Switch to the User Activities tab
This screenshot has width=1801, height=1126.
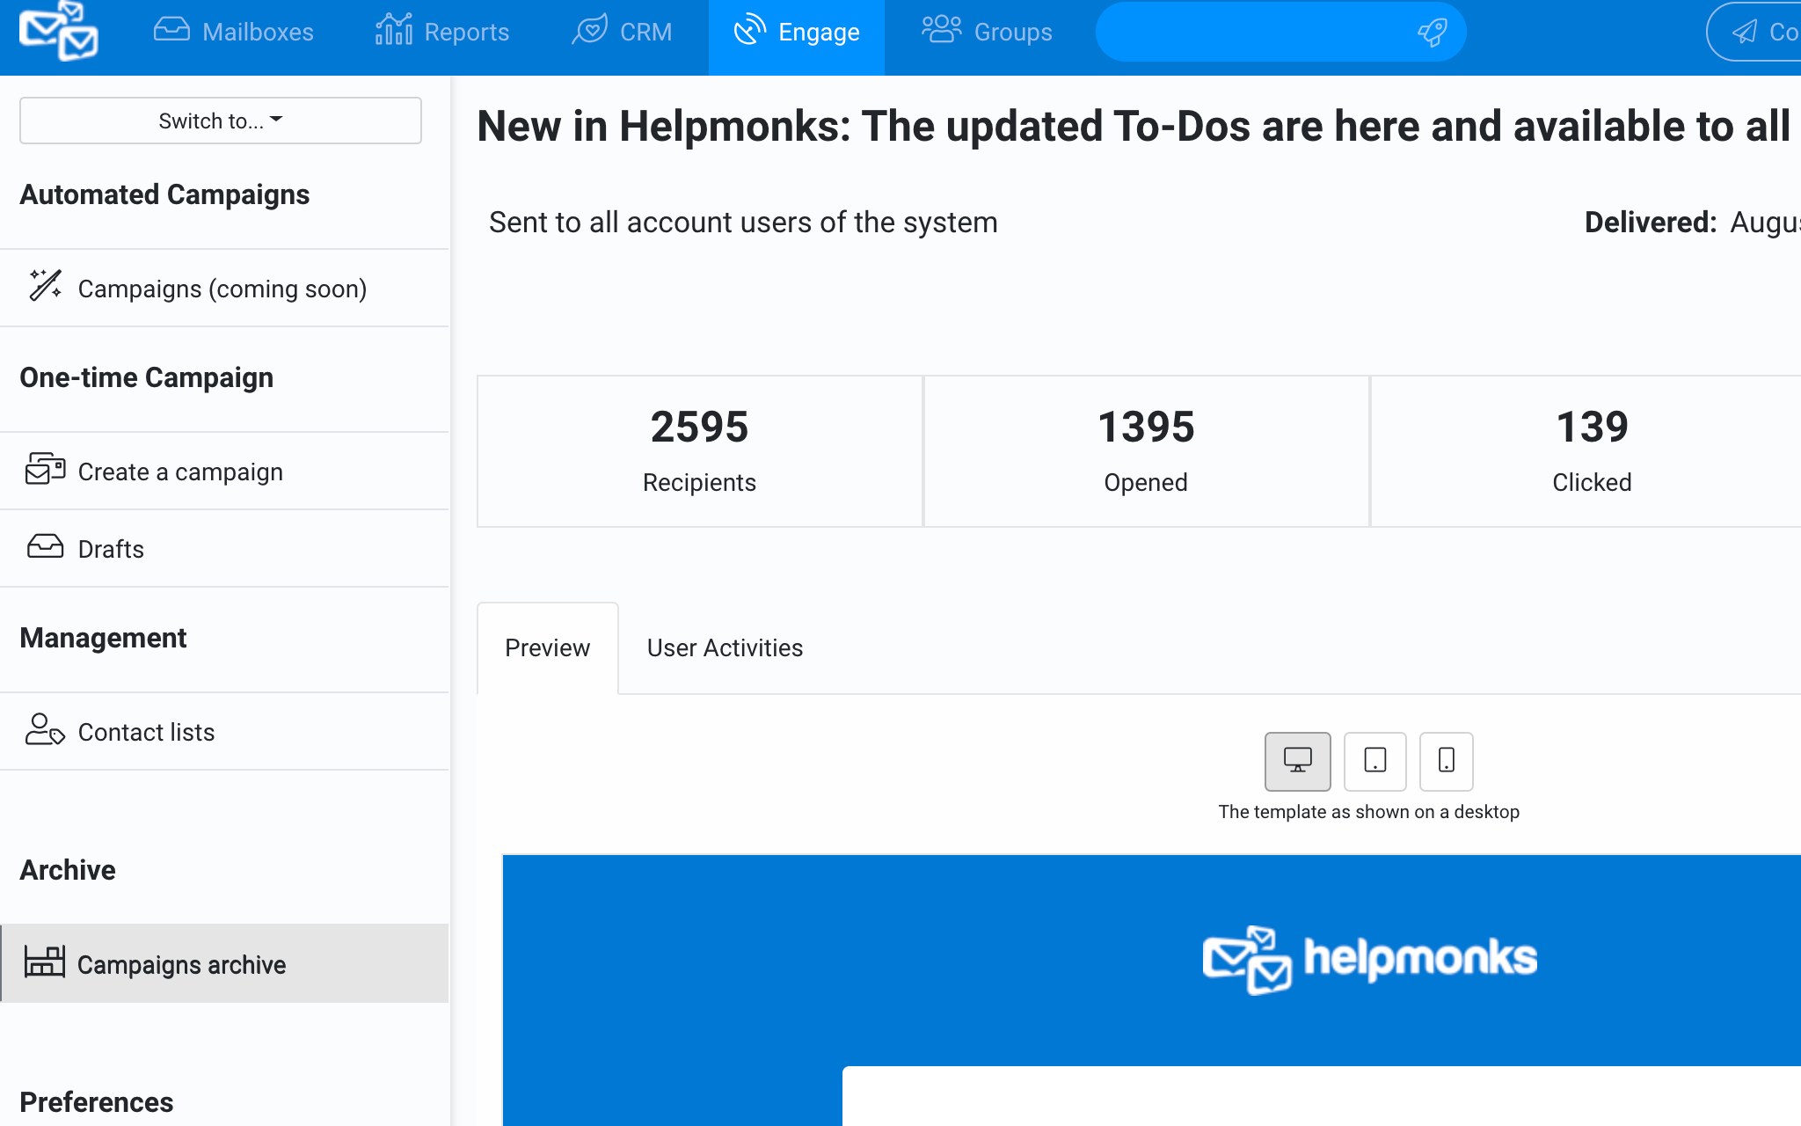725,648
